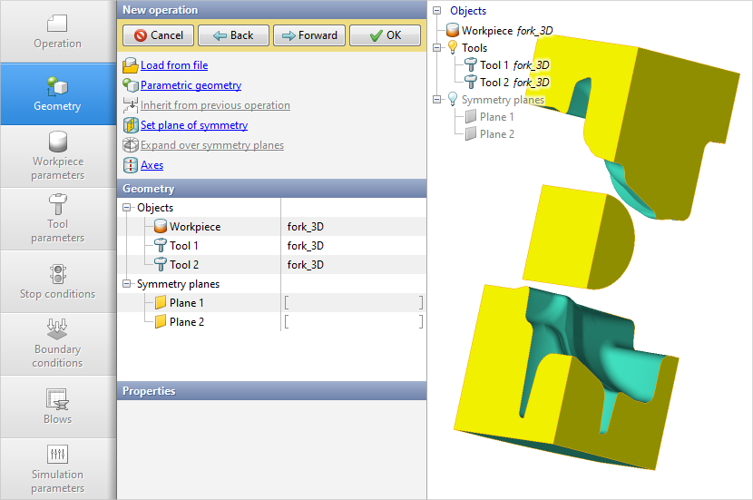
Task: Select Workpiece cylinder icon in Geometry table
Action: (x=161, y=227)
